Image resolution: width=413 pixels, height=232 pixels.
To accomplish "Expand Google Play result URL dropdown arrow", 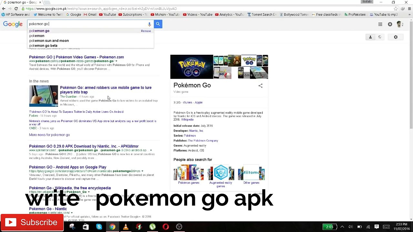I will tap(142, 171).
